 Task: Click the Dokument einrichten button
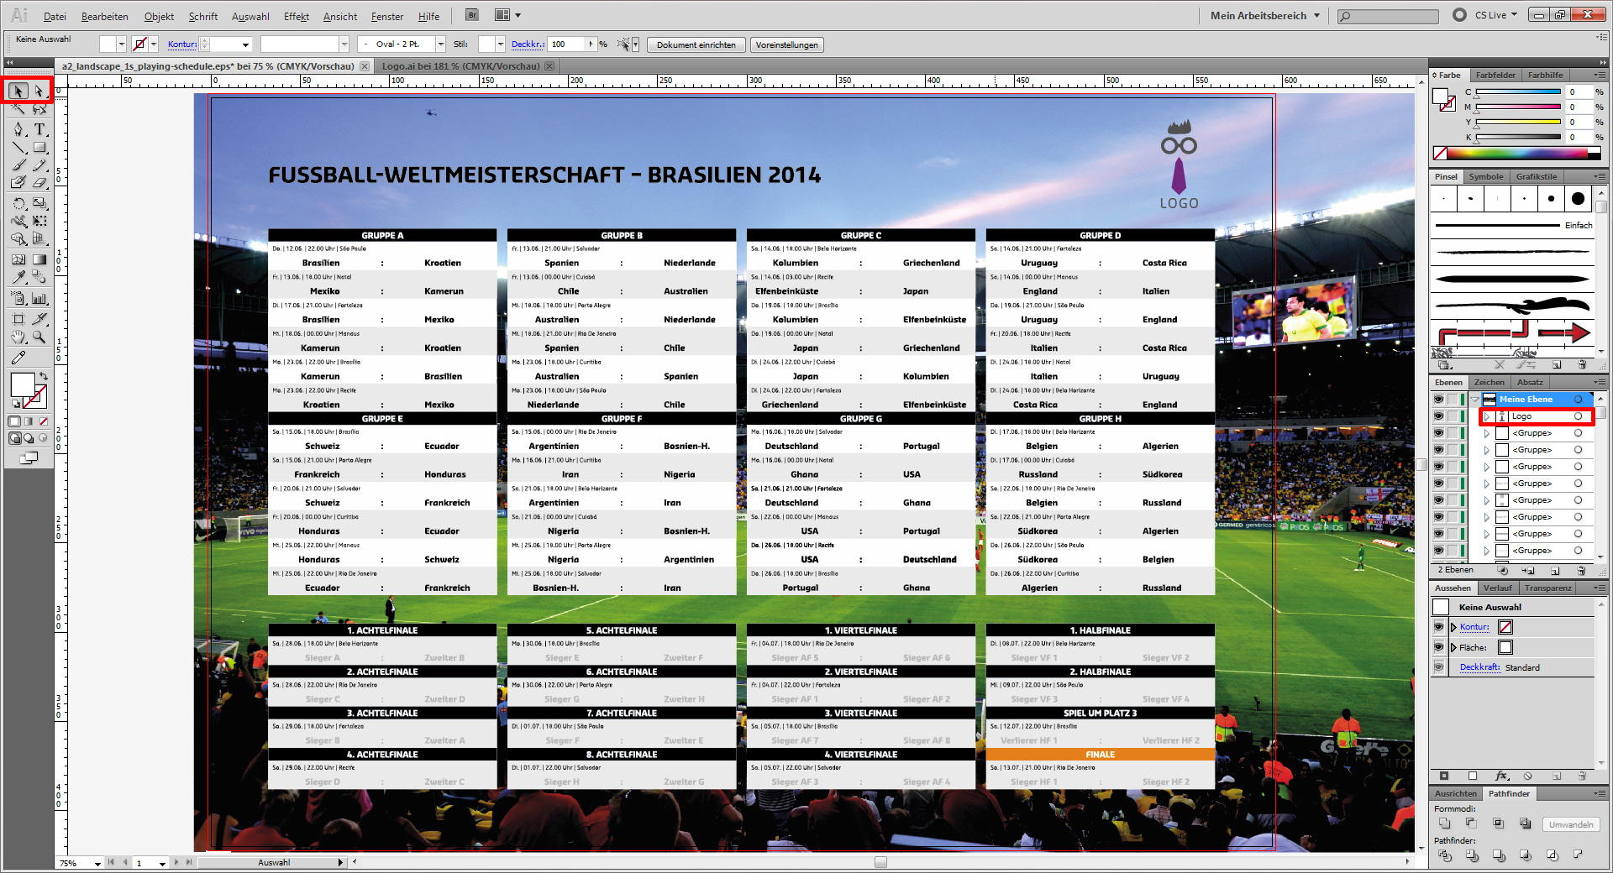tap(696, 44)
